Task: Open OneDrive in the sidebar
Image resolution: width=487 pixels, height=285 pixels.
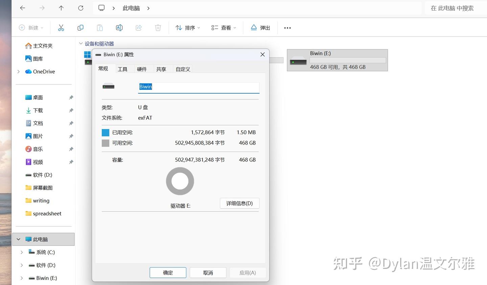Action: 40,72
